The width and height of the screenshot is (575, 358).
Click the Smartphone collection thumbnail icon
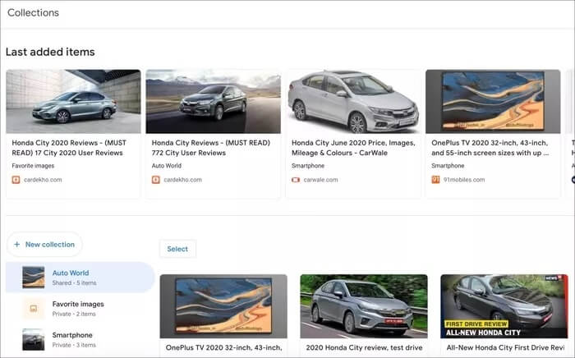34,340
